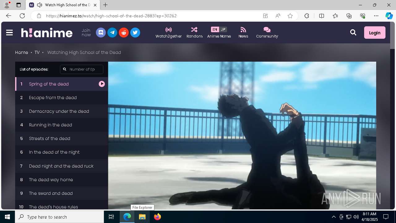Viewport: 396px width, 223px height.
Task: Open the Extensions puzzle icon
Action: click(x=307, y=16)
